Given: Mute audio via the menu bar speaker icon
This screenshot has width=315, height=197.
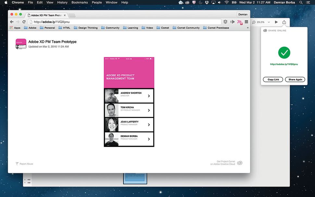Looking at the screenshot, I should (x=219, y=2).
